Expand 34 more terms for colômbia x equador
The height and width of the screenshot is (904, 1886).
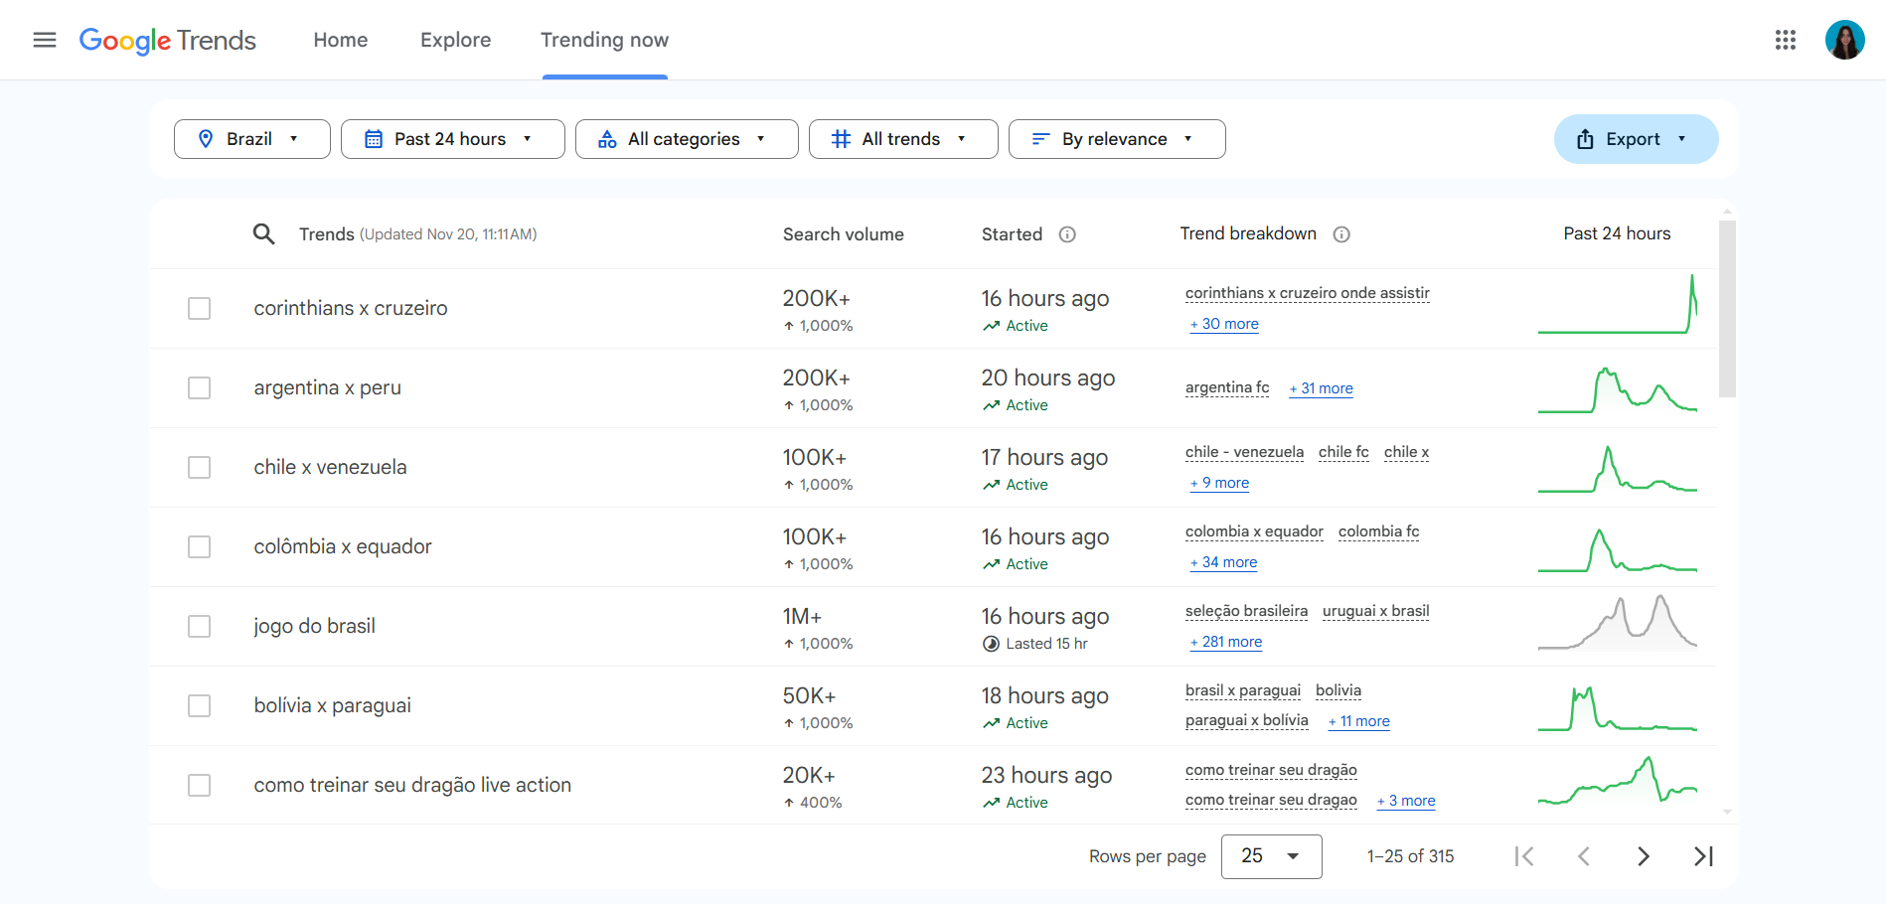coord(1223,562)
